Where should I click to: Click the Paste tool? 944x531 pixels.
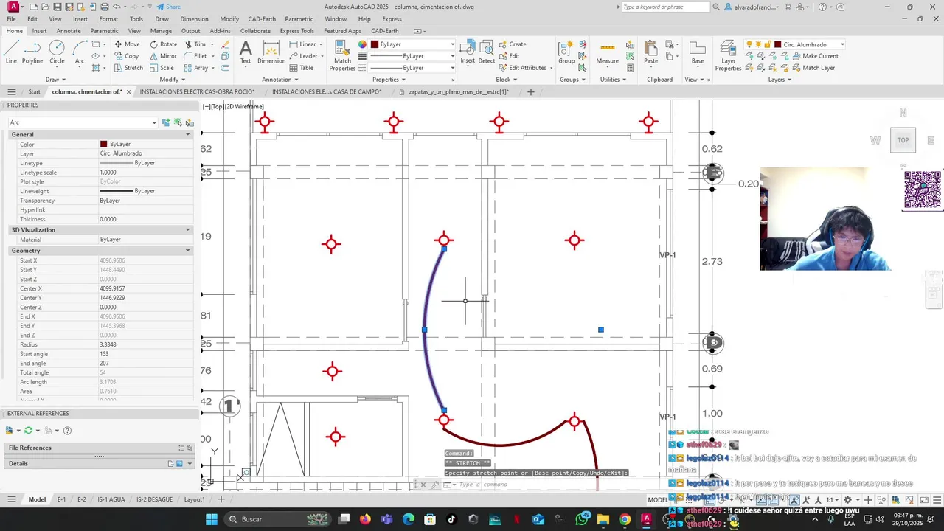click(x=650, y=52)
